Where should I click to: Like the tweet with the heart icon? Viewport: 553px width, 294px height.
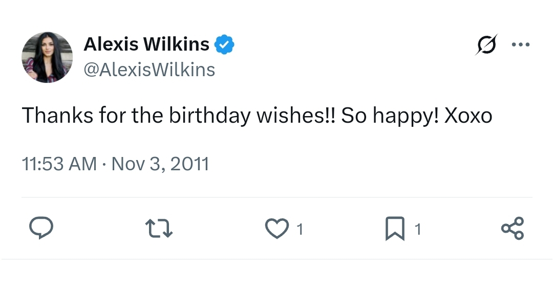[x=276, y=229]
